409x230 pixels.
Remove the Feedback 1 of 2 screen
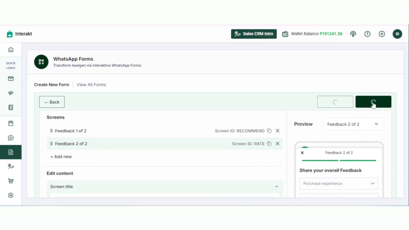pos(278,131)
